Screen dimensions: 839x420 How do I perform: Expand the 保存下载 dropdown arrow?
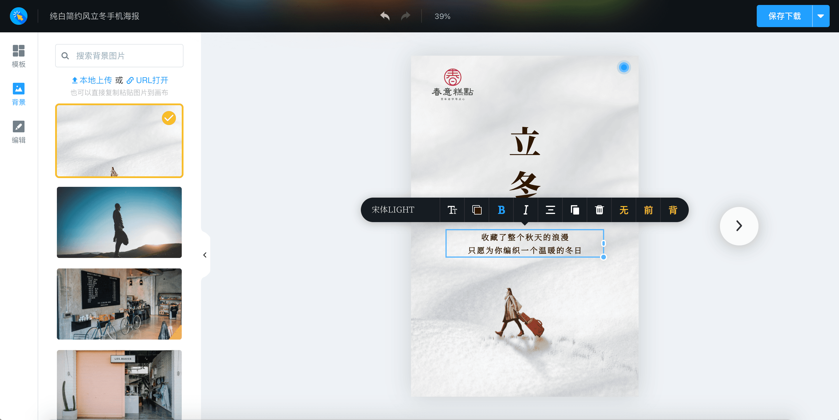[821, 16]
